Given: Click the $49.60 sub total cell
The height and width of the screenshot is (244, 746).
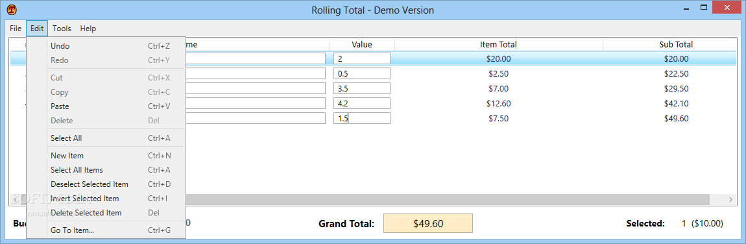Looking at the screenshot, I should pyautogui.click(x=676, y=119).
